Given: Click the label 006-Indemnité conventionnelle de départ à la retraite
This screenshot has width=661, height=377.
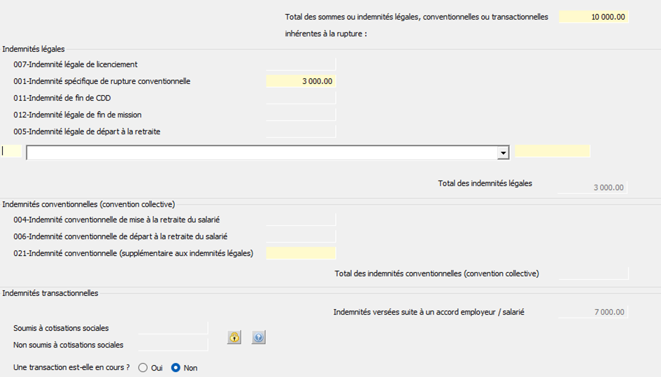Looking at the screenshot, I should [x=120, y=236].
